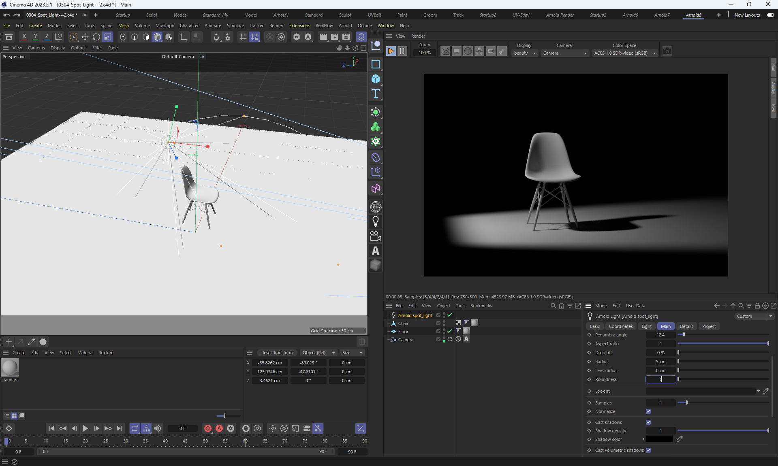This screenshot has width=778, height=466.
Task: Open the Display beauty dropdown
Action: click(x=525, y=53)
